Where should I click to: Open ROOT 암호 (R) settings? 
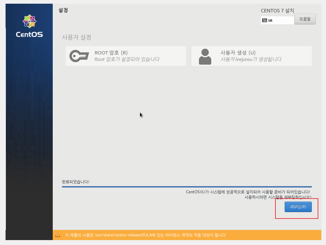click(126, 56)
